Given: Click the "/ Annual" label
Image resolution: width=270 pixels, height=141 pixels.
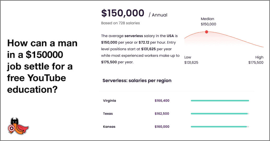Looking at the screenshot, I should [158, 15].
